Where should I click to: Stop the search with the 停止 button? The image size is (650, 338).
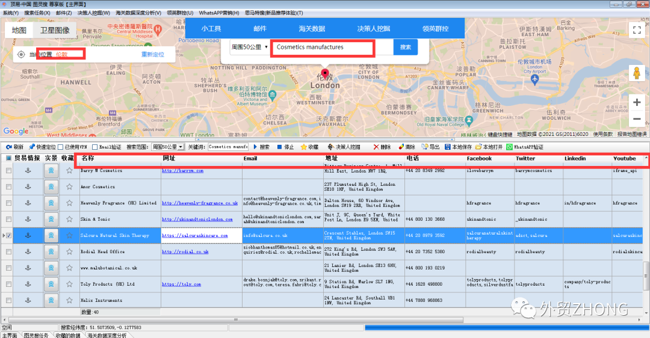tap(286, 147)
